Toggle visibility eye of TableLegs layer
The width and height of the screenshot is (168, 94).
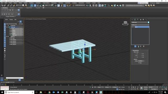point(8,27)
